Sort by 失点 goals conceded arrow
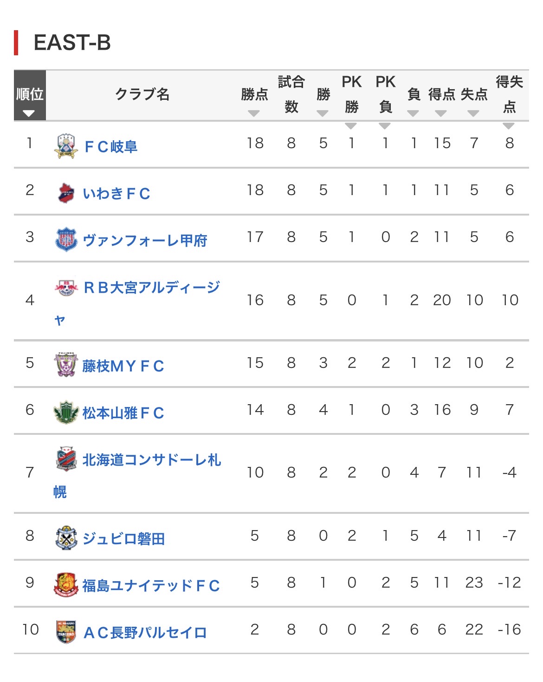The image size is (543, 682). 473,113
